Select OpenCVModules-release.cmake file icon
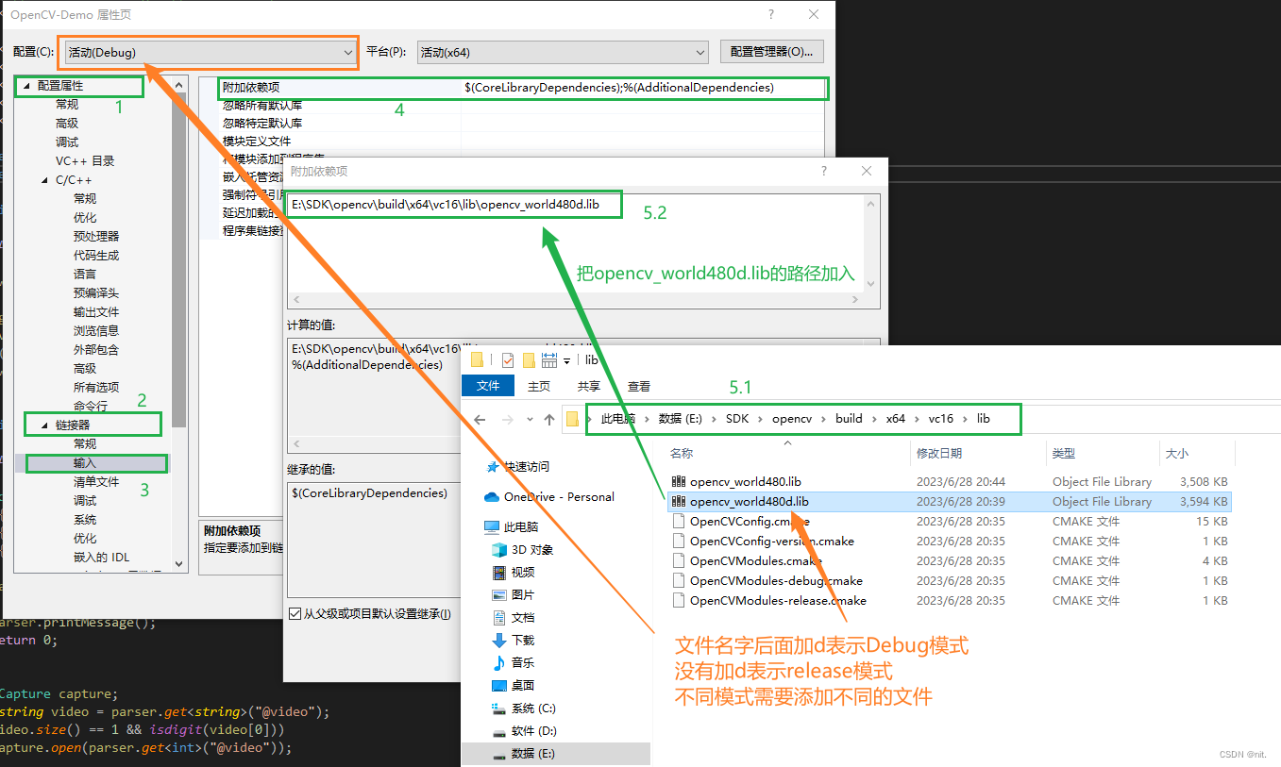Image resolution: width=1281 pixels, height=767 pixels. pyautogui.click(x=678, y=600)
